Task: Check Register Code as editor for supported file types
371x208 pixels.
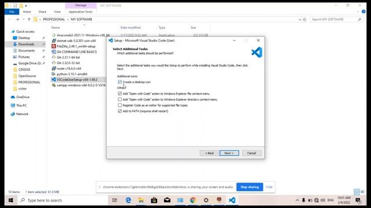Action: click(120, 105)
